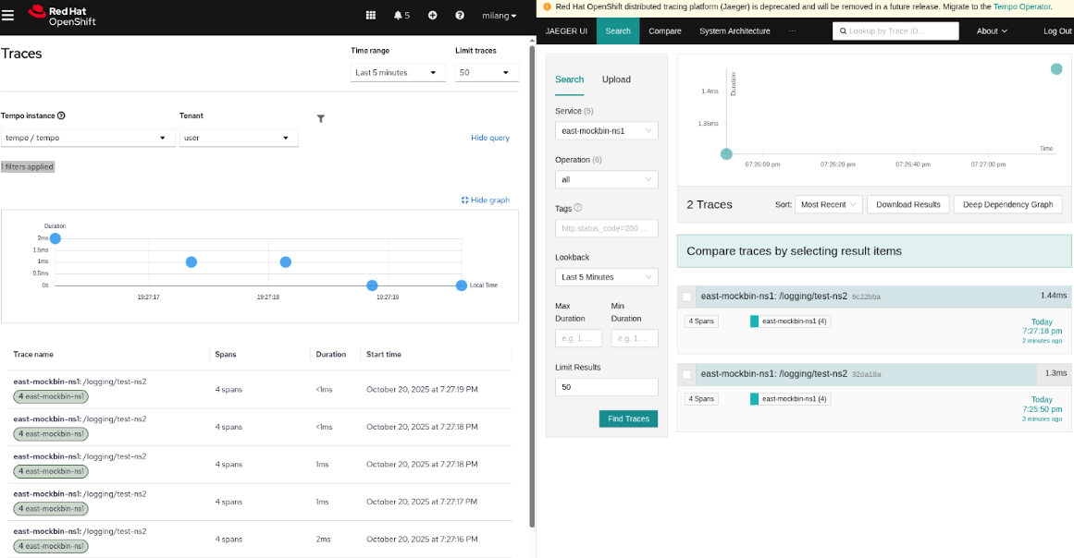Click Tempo instance help icon

click(62, 115)
